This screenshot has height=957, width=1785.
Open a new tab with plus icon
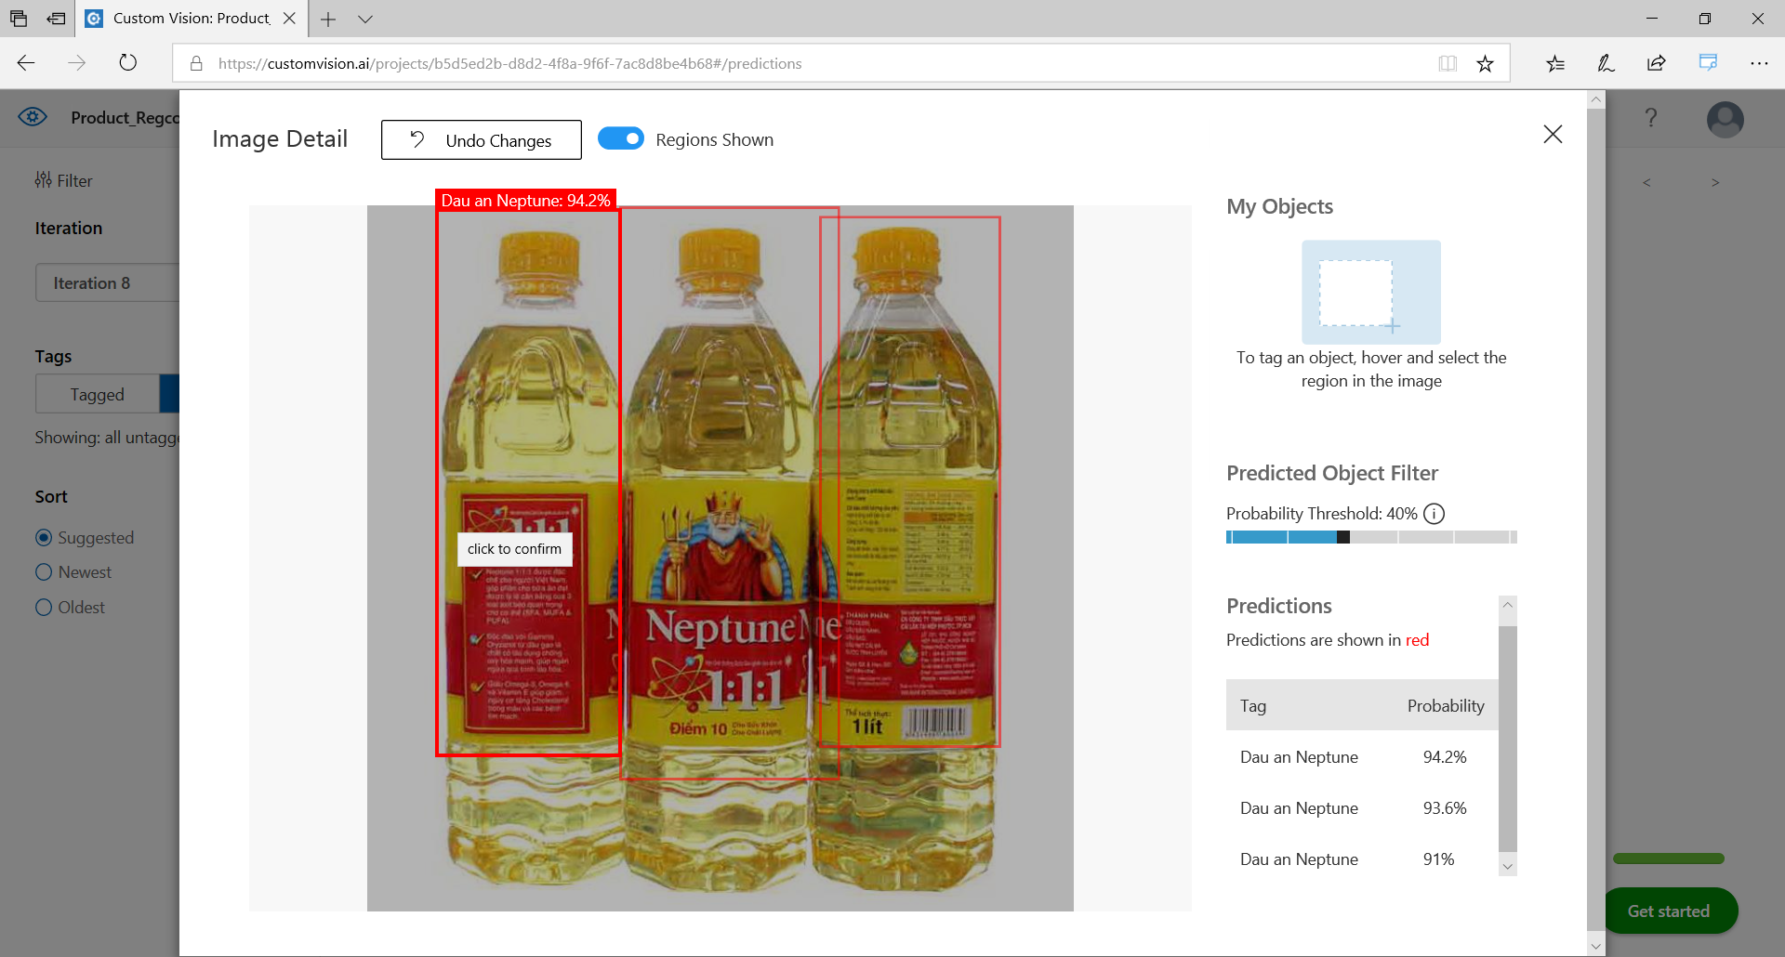point(328,19)
